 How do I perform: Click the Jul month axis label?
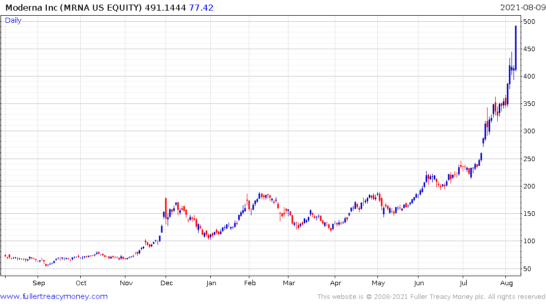(464, 283)
